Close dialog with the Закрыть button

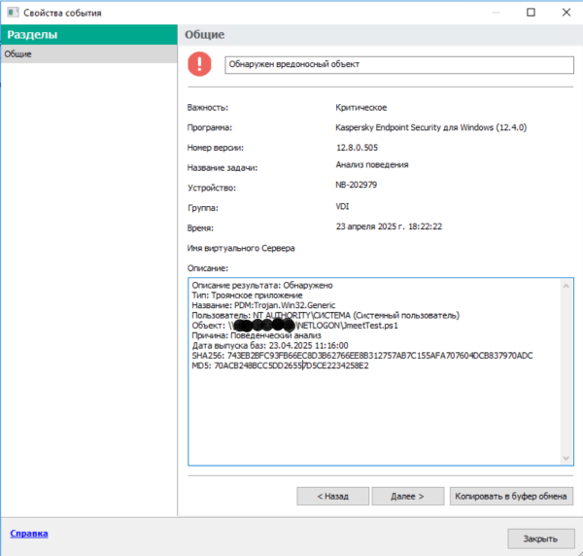[540, 539]
